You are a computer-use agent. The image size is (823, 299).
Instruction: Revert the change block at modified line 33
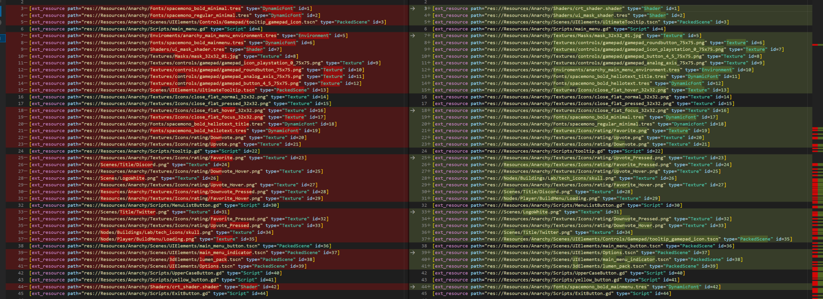pos(413,212)
